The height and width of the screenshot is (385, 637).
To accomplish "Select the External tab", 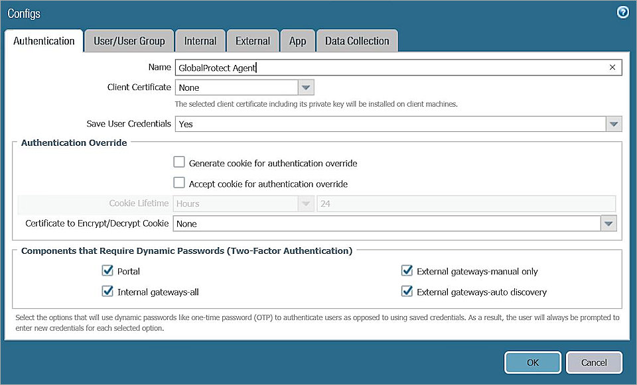I will pyautogui.click(x=253, y=40).
